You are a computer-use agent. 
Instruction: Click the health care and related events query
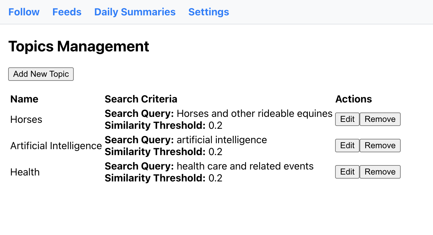pyautogui.click(x=245, y=166)
